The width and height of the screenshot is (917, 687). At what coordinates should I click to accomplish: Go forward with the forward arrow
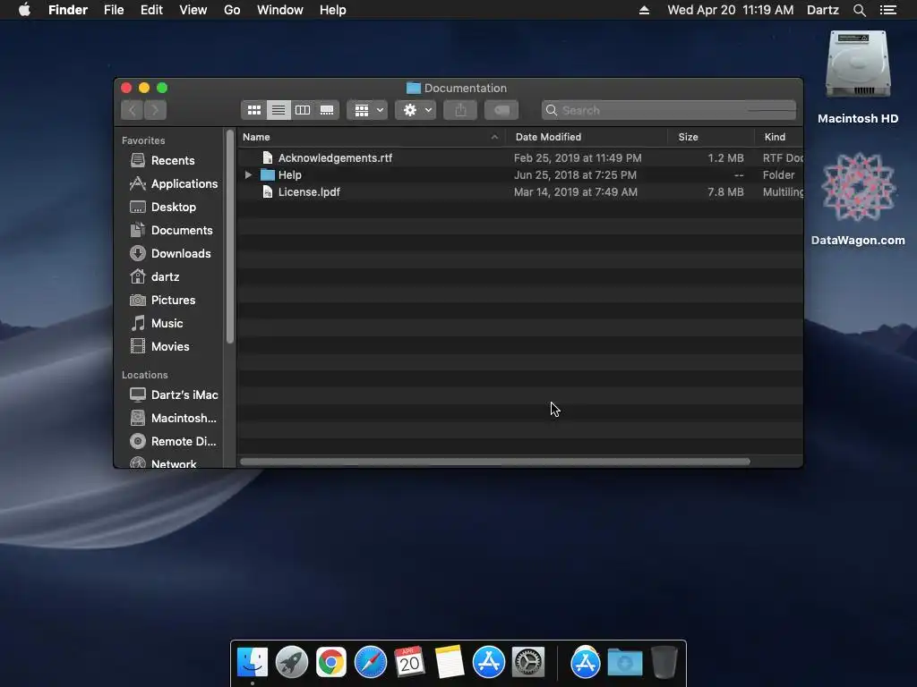(155, 110)
